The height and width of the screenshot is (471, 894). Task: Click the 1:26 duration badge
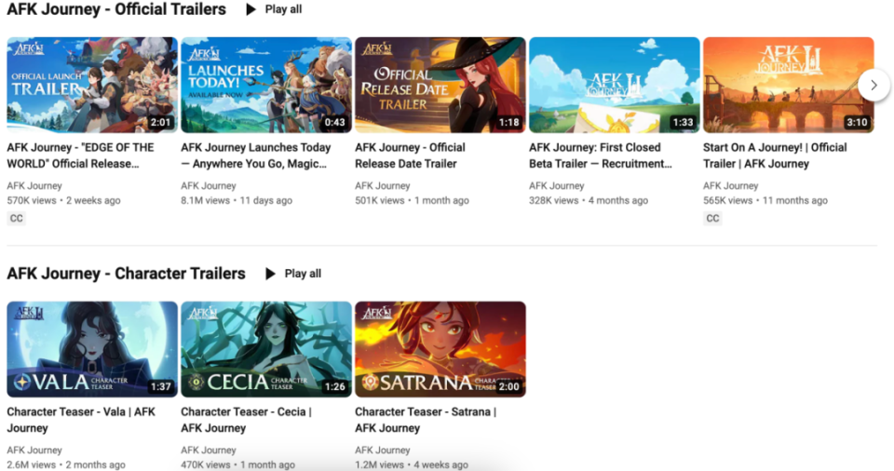pyautogui.click(x=334, y=386)
